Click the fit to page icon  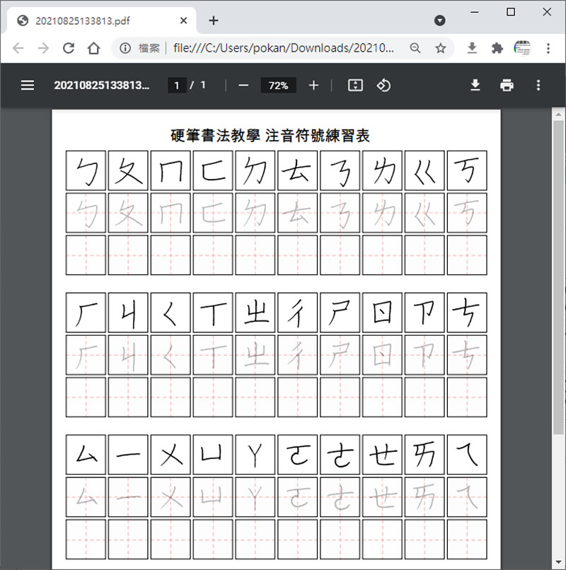pos(355,86)
